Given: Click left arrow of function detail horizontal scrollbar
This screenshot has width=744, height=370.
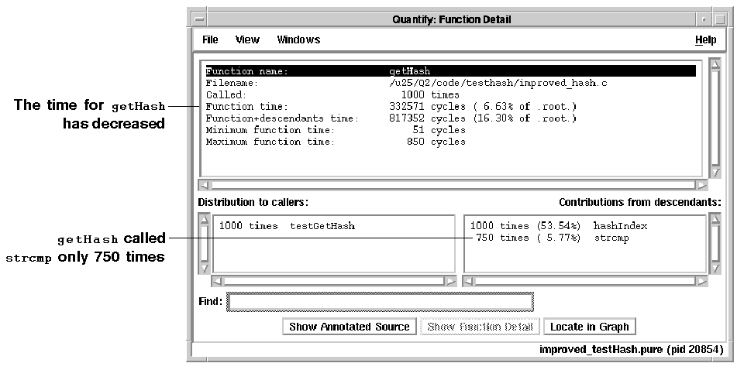Looking at the screenshot, I should pyautogui.click(x=205, y=185).
